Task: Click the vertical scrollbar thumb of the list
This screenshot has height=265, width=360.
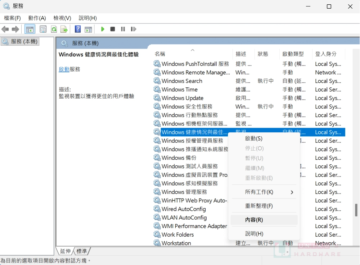Action: tap(356, 210)
